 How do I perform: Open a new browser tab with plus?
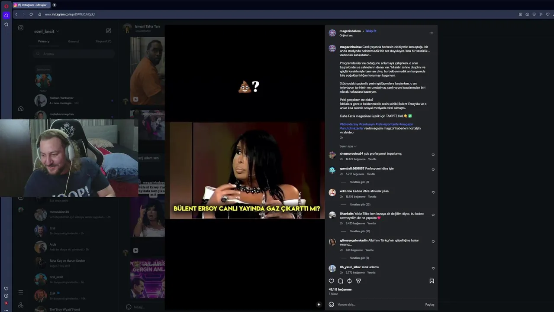[54, 5]
